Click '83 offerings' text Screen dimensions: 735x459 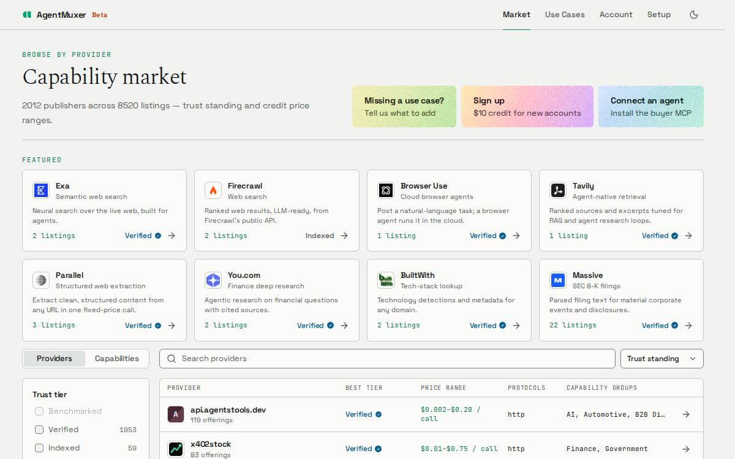[211, 455]
